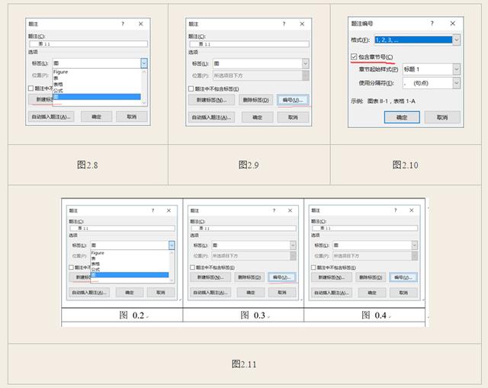Close the dialog above 图 0.3
This screenshot has width=488, height=388.
tap(290, 210)
